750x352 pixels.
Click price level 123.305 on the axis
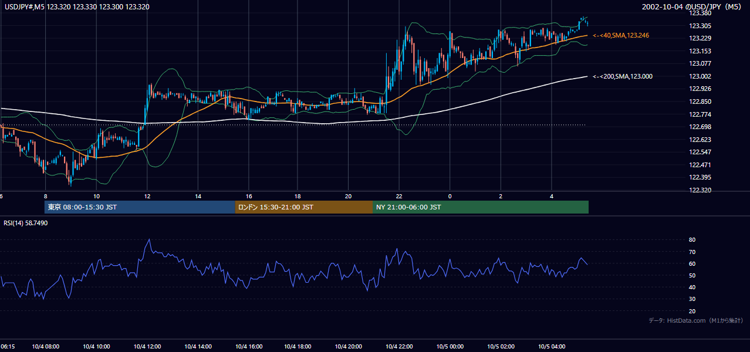pos(700,26)
